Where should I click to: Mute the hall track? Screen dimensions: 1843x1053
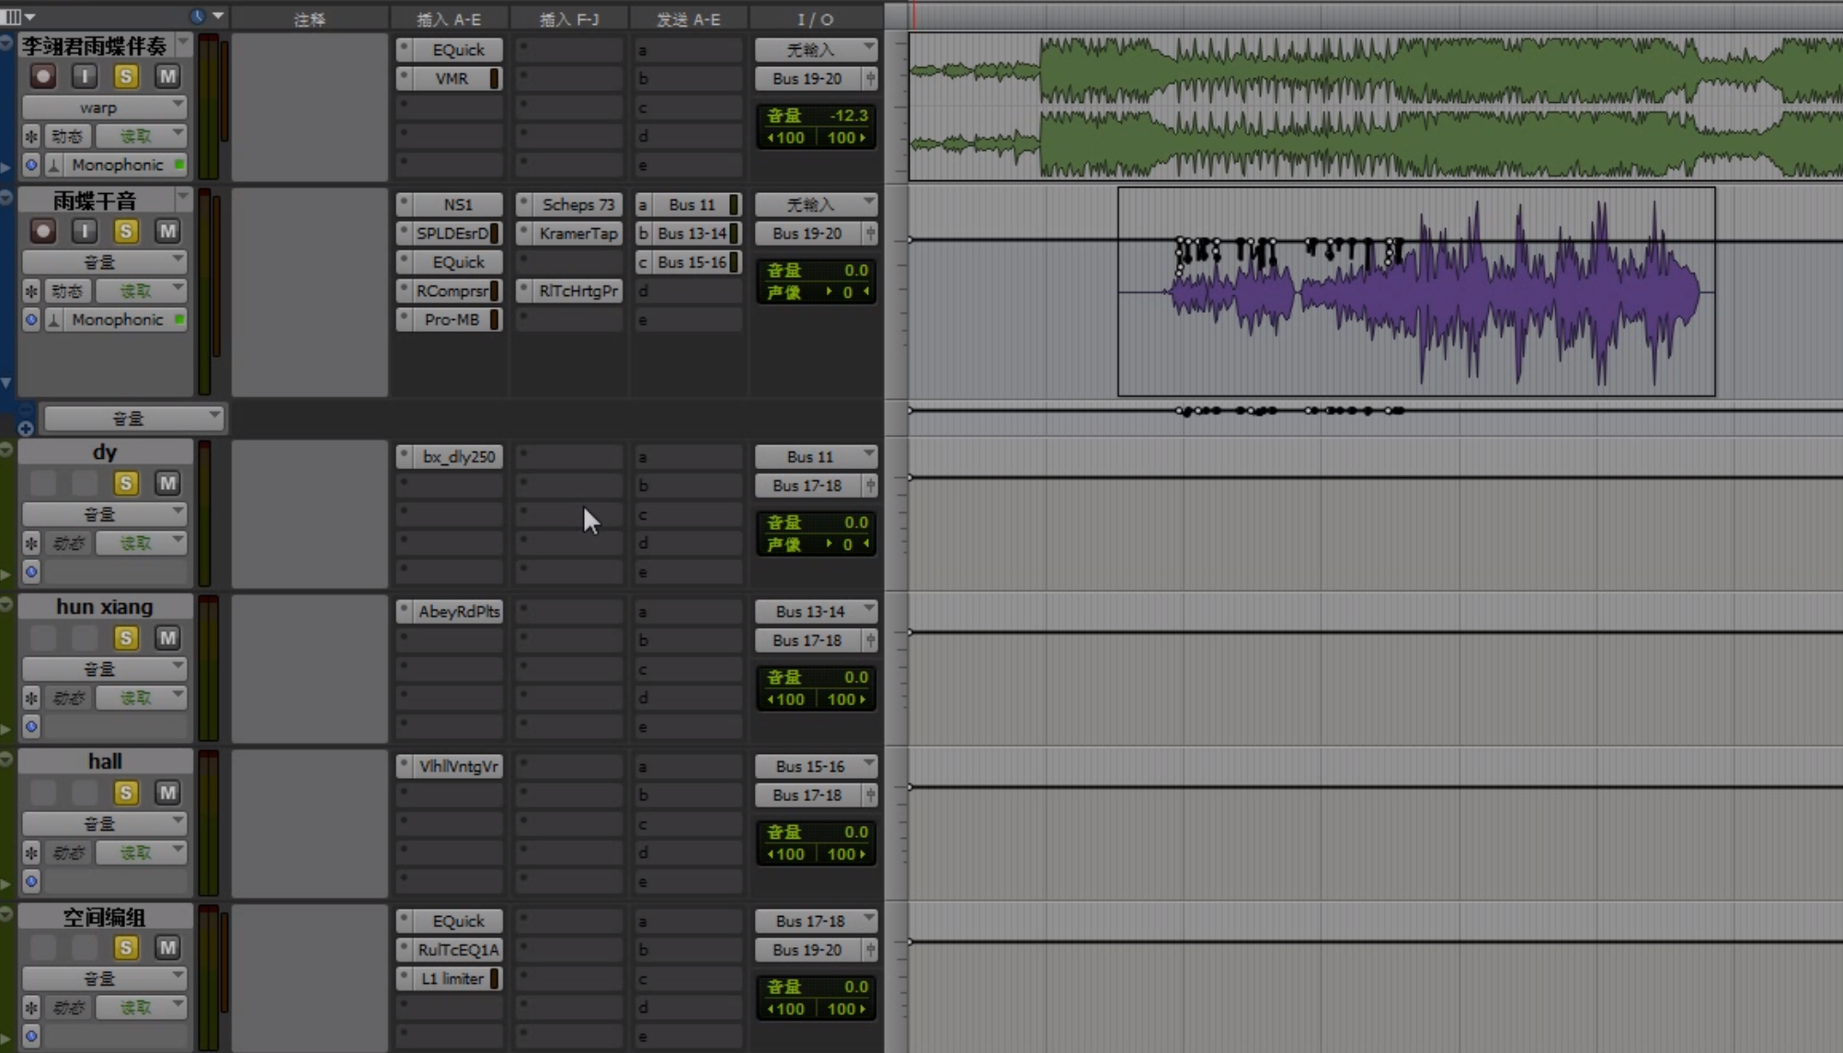[x=167, y=792]
